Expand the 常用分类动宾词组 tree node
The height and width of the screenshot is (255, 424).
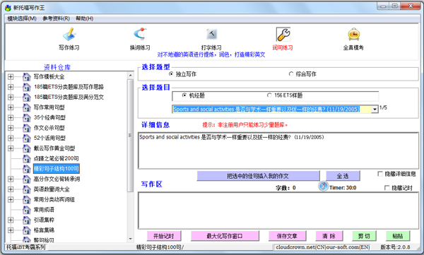[x=11, y=200]
